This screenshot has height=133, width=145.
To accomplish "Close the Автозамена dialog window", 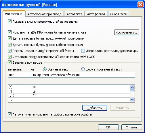I will tap(140, 5).
